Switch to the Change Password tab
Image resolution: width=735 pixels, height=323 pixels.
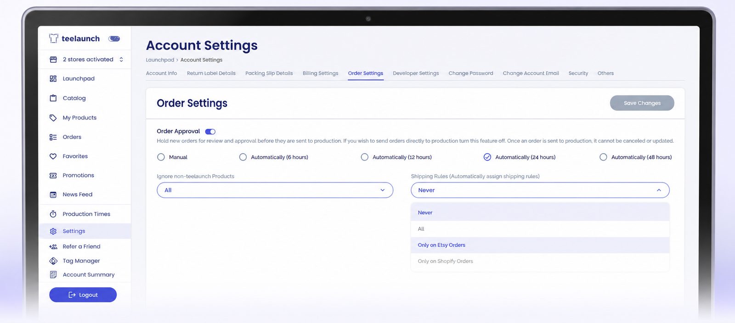pos(471,73)
